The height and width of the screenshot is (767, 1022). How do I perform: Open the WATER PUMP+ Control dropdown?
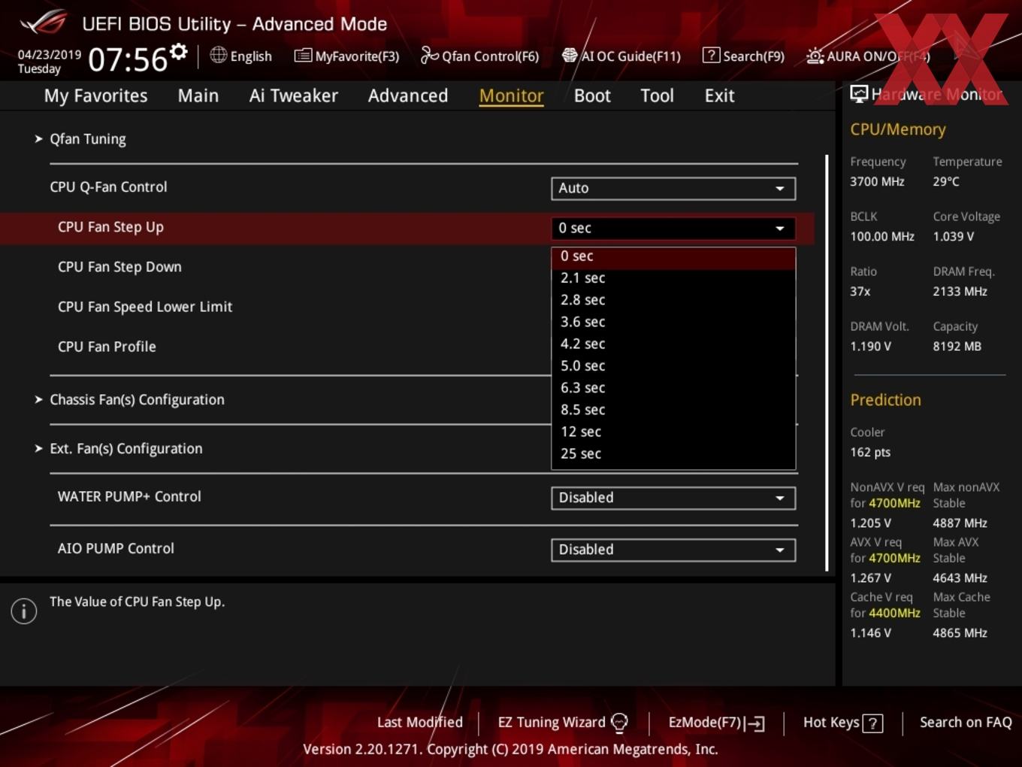(x=673, y=498)
